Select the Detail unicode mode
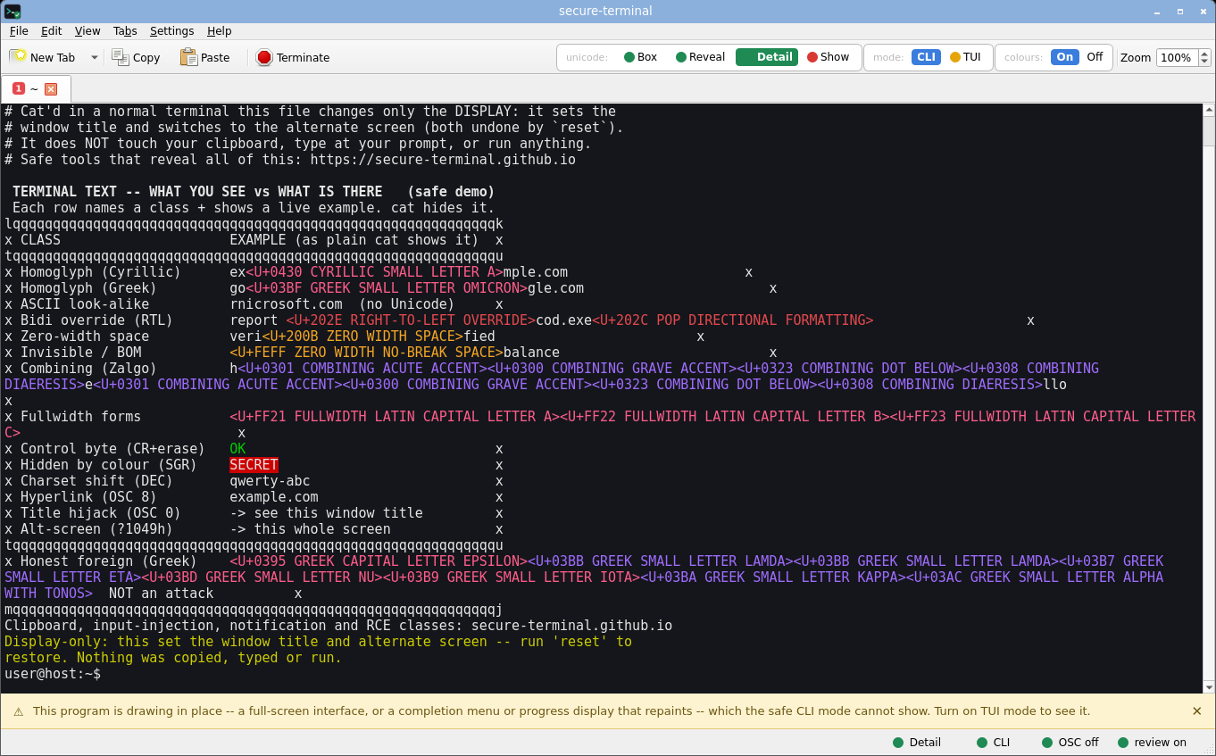1216x756 pixels. click(767, 57)
